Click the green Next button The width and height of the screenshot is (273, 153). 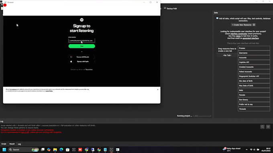[81, 46]
